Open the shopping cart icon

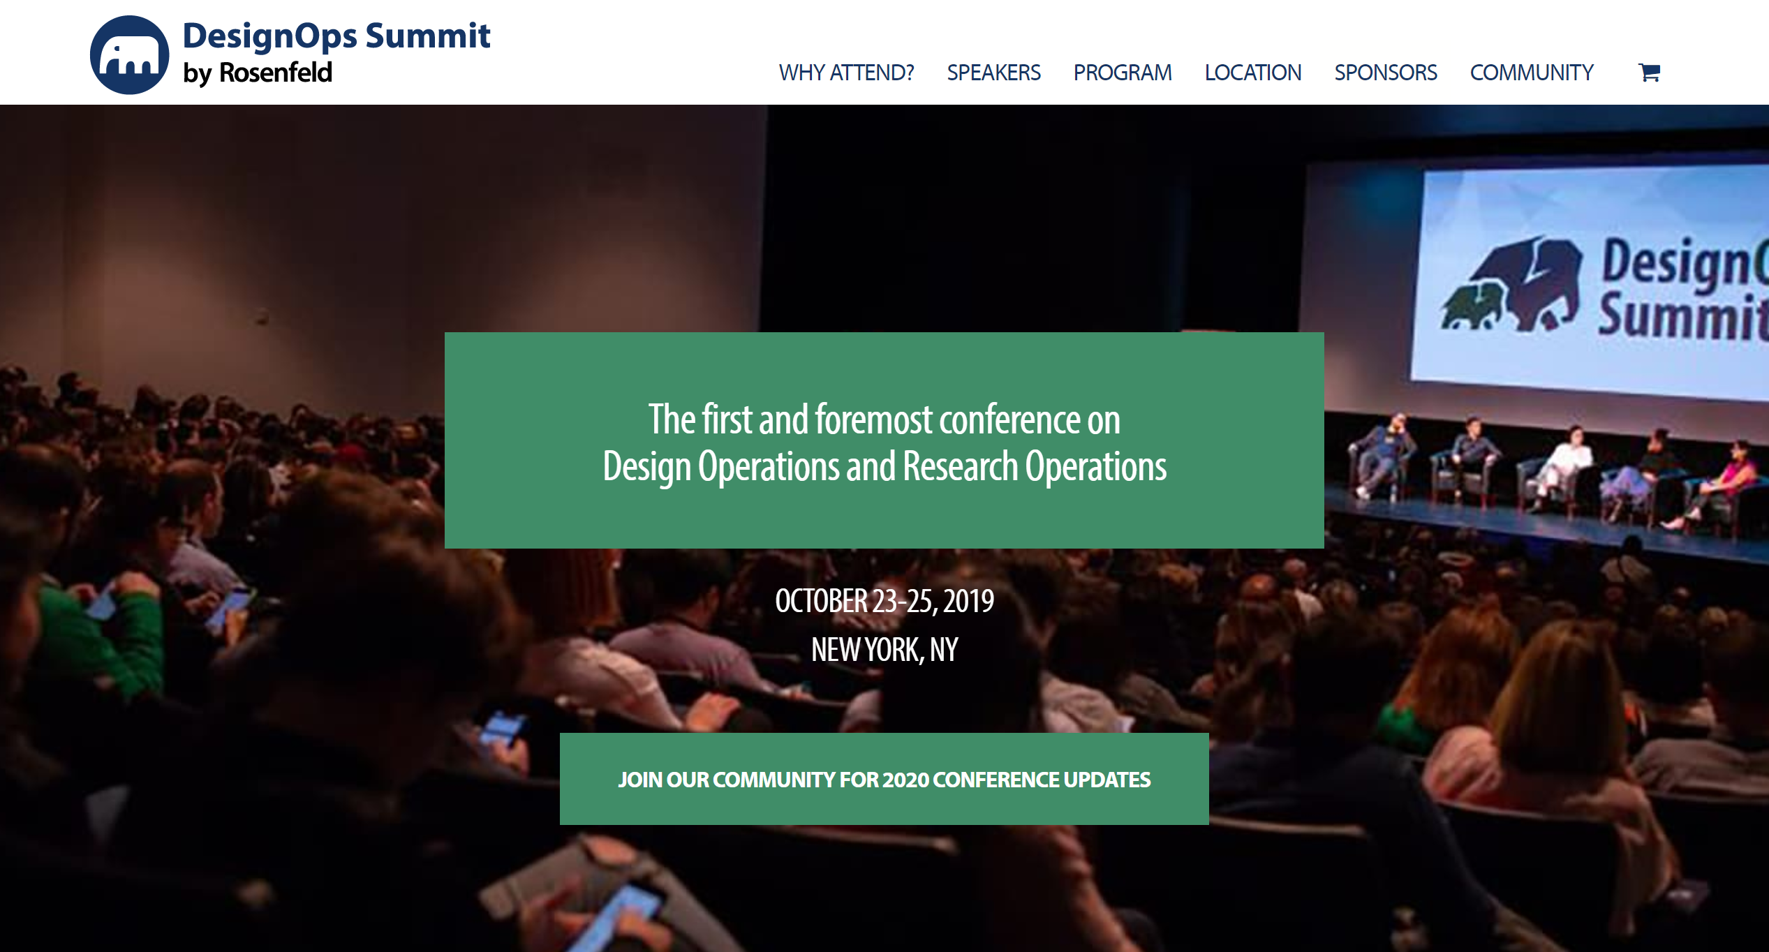point(1649,72)
